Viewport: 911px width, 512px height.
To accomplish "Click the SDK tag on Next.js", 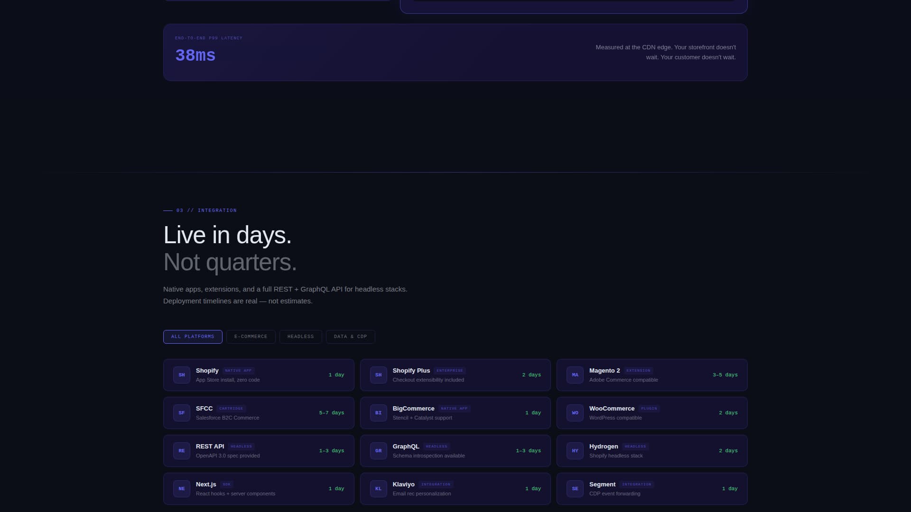I will pos(227,485).
